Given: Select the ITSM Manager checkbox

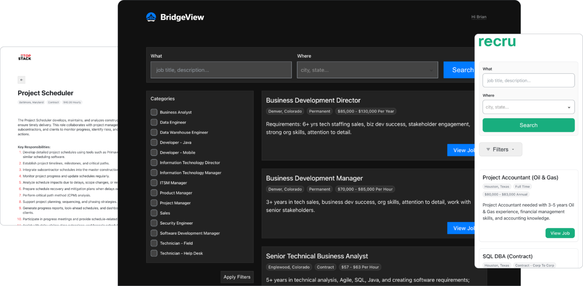Looking at the screenshot, I should [154, 183].
